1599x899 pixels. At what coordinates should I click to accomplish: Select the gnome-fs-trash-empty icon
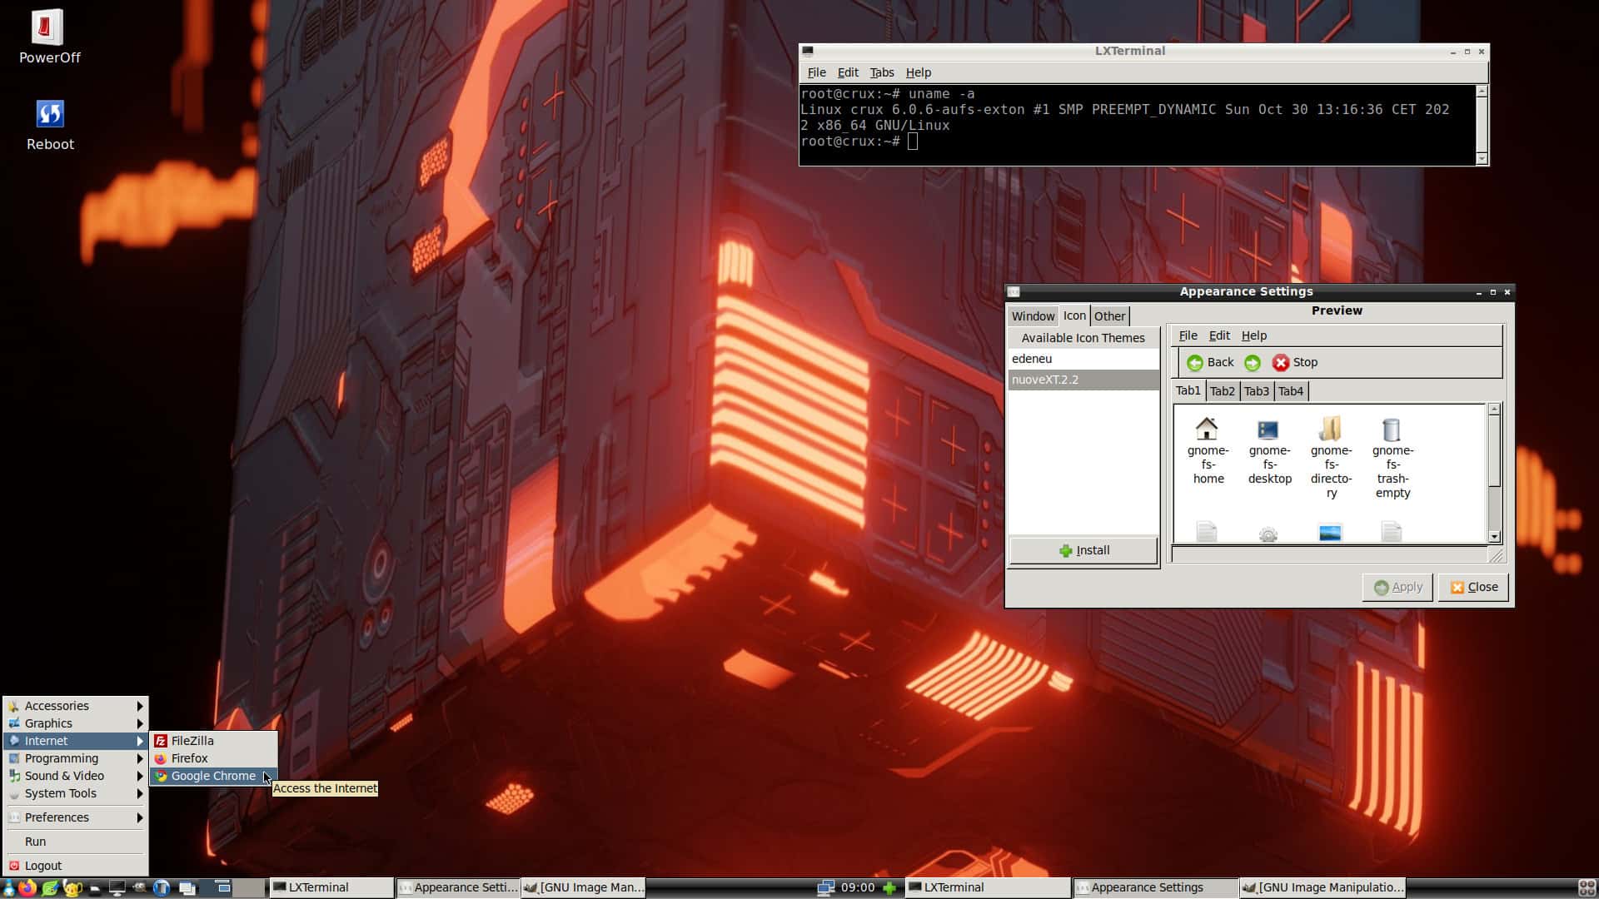coord(1392,430)
